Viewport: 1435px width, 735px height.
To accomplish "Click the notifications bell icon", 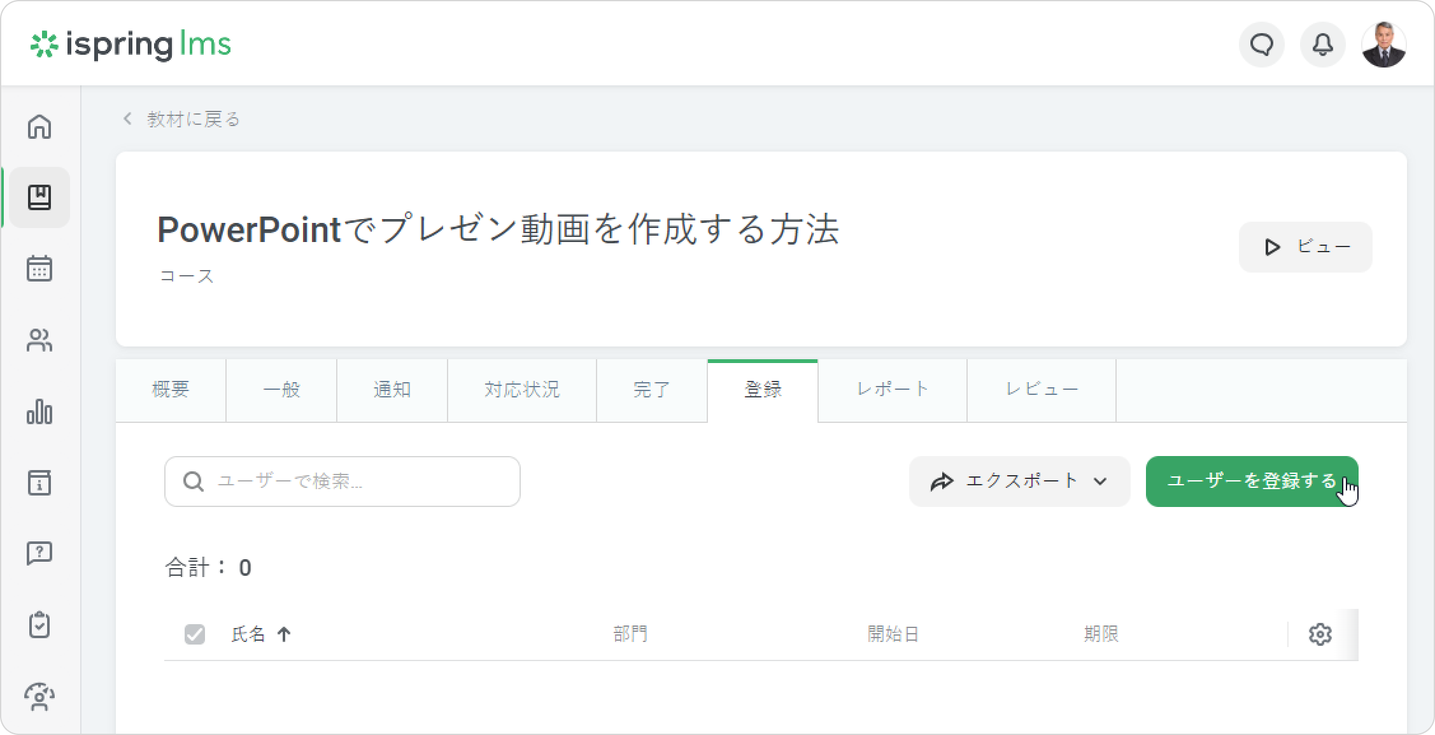I will point(1322,45).
